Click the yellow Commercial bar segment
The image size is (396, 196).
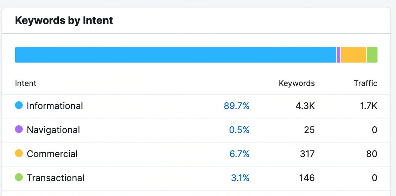point(353,55)
